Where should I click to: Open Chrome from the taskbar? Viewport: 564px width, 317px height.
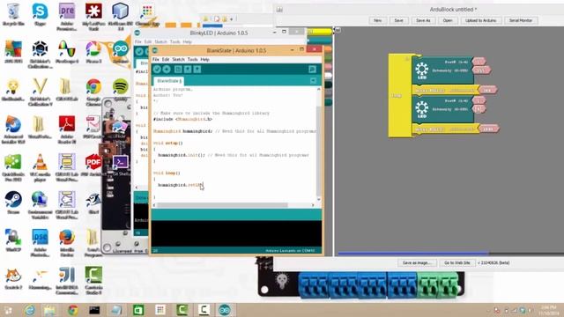[x=73, y=310]
